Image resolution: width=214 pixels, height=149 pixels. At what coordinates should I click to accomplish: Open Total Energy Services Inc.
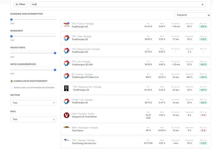[84, 143]
